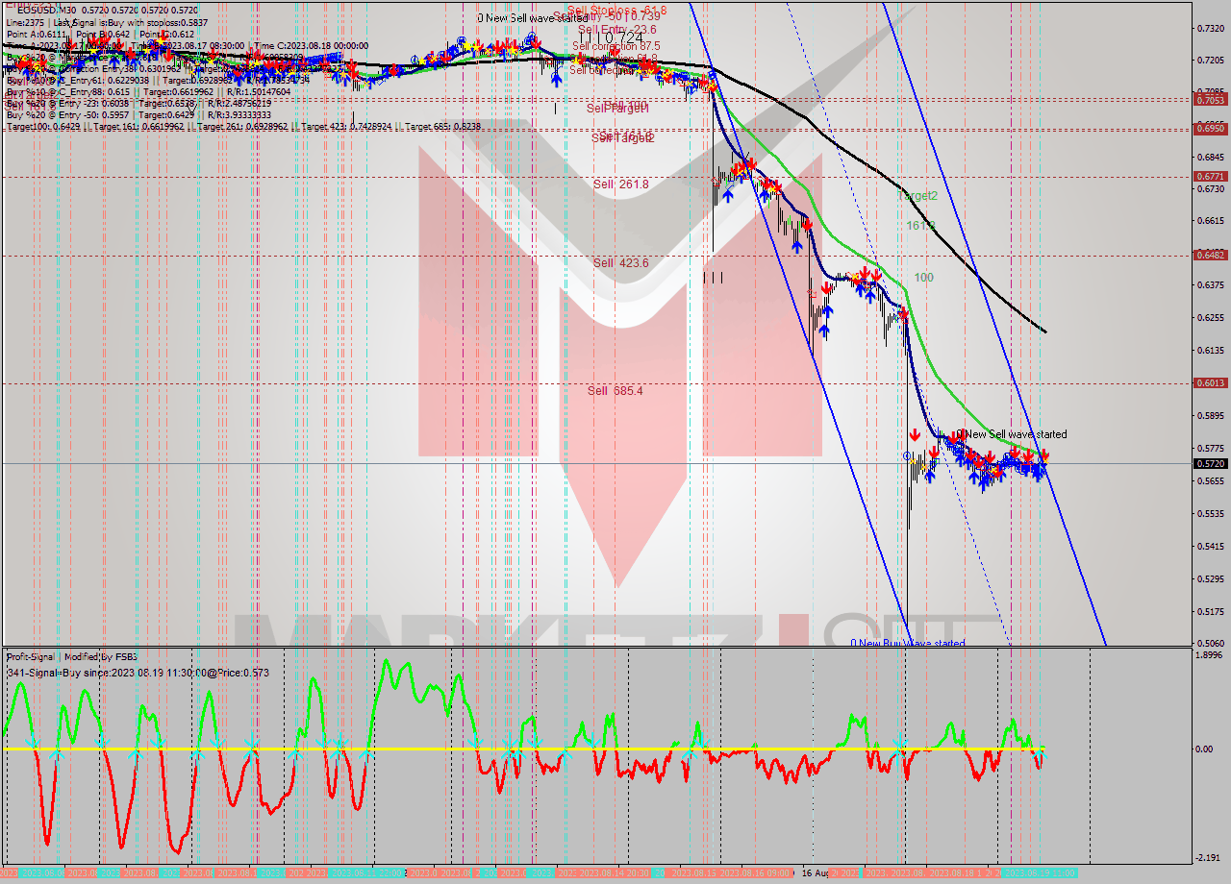Click the indicator scale value -2.191

point(1209,857)
